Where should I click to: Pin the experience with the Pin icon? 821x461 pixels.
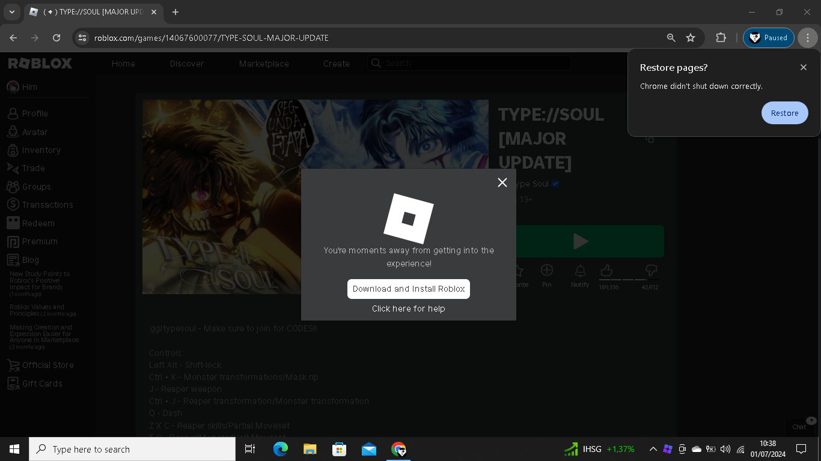pos(546,276)
